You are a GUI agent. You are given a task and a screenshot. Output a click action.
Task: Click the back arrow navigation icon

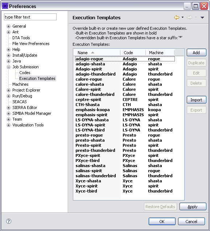point(177,17)
